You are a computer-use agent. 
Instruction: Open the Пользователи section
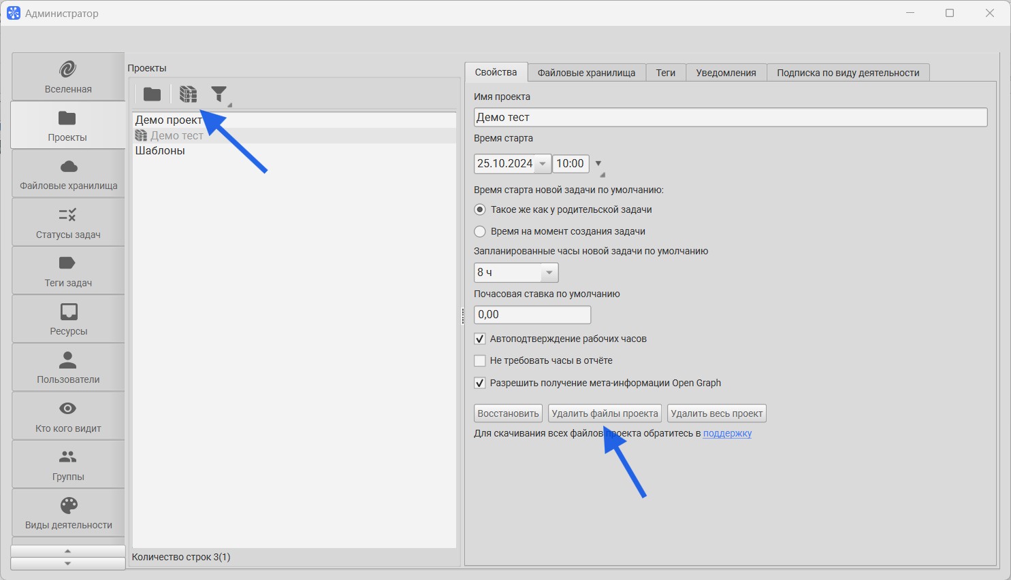(x=68, y=367)
